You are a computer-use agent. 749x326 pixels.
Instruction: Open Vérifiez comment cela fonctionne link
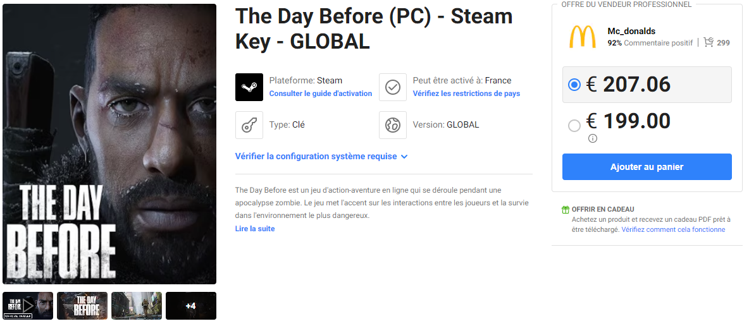coord(673,229)
